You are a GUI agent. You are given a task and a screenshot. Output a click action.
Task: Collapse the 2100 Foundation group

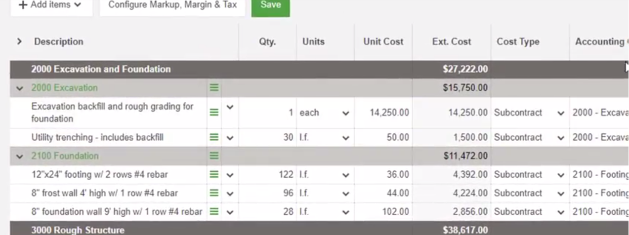pyautogui.click(x=20, y=157)
